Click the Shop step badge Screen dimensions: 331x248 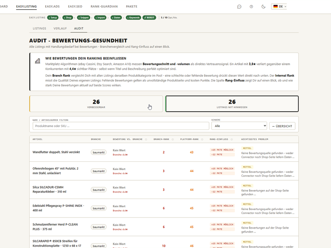tap(68, 18)
